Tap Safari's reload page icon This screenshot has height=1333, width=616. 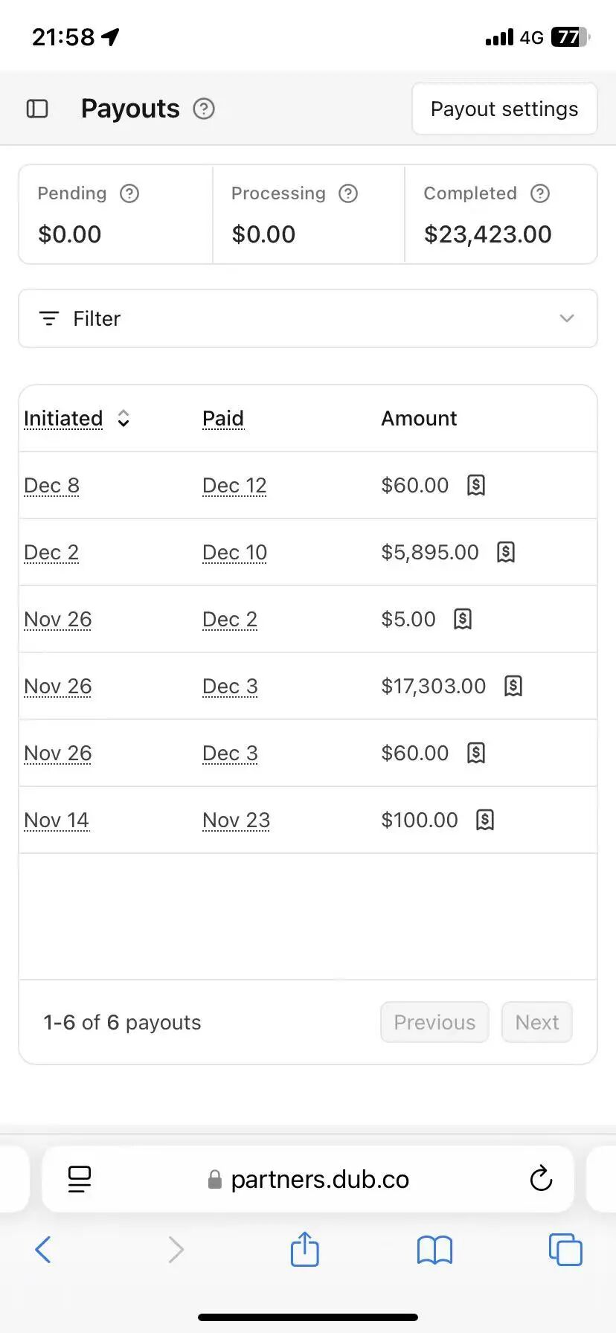(541, 1179)
